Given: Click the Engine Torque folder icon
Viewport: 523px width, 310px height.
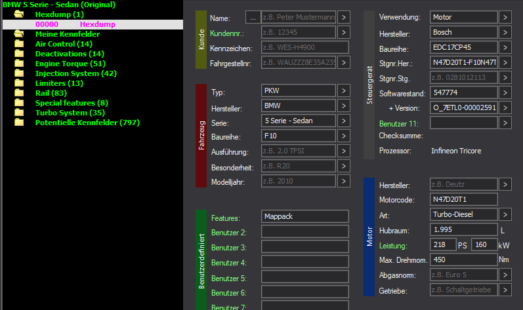Looking at the screenshot, I should (x=19, y=64).
